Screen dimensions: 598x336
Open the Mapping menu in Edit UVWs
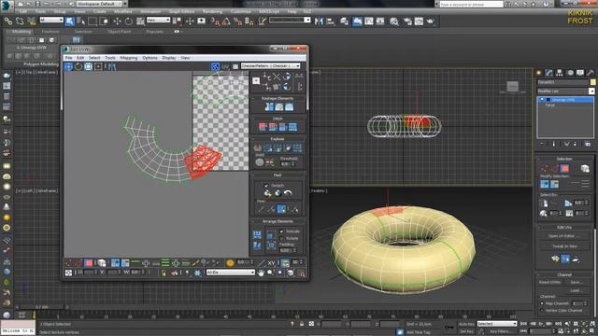[x=129, y=58]
